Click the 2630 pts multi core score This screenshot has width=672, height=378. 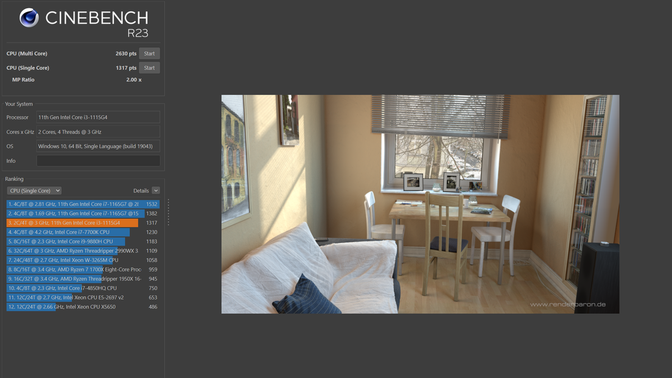126,54
